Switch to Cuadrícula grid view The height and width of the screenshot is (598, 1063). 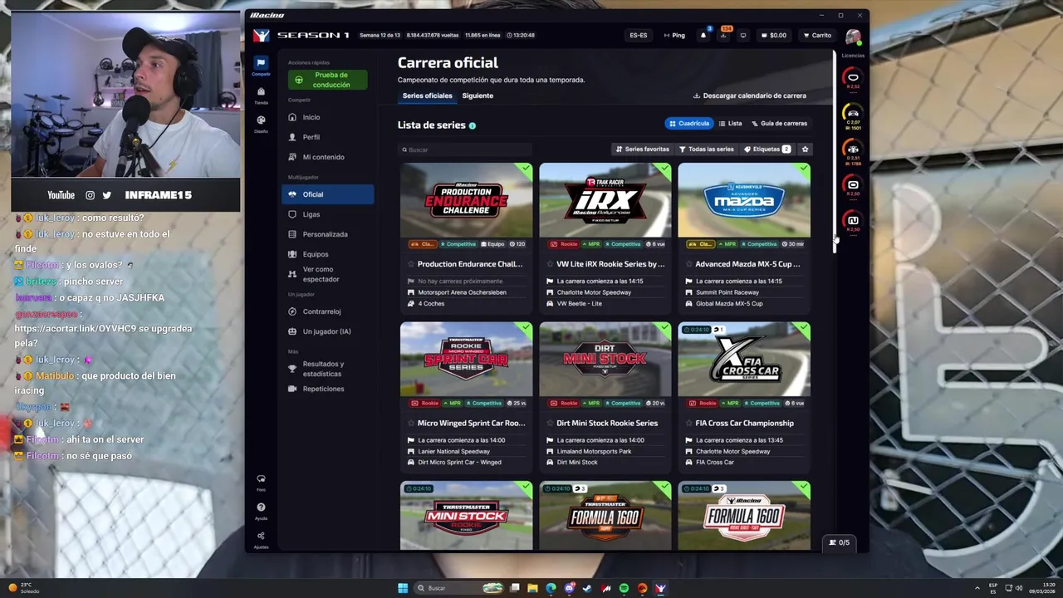pos(689,123)
